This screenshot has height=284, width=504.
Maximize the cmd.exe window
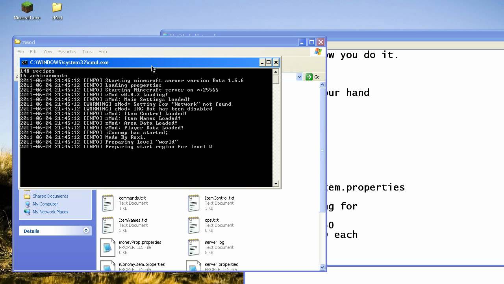point(269,62)
